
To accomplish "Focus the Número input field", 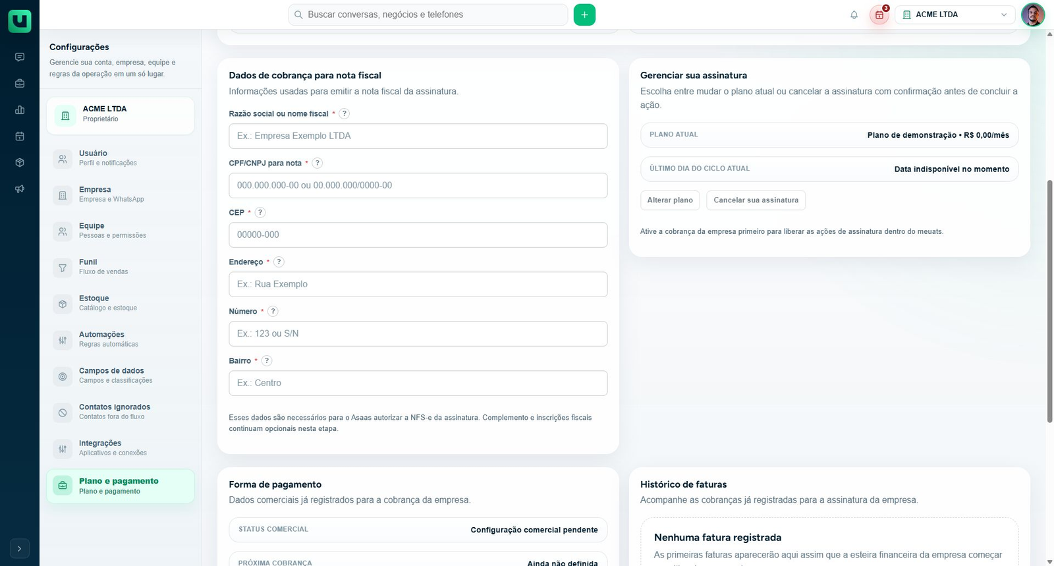I will point(418,333).
